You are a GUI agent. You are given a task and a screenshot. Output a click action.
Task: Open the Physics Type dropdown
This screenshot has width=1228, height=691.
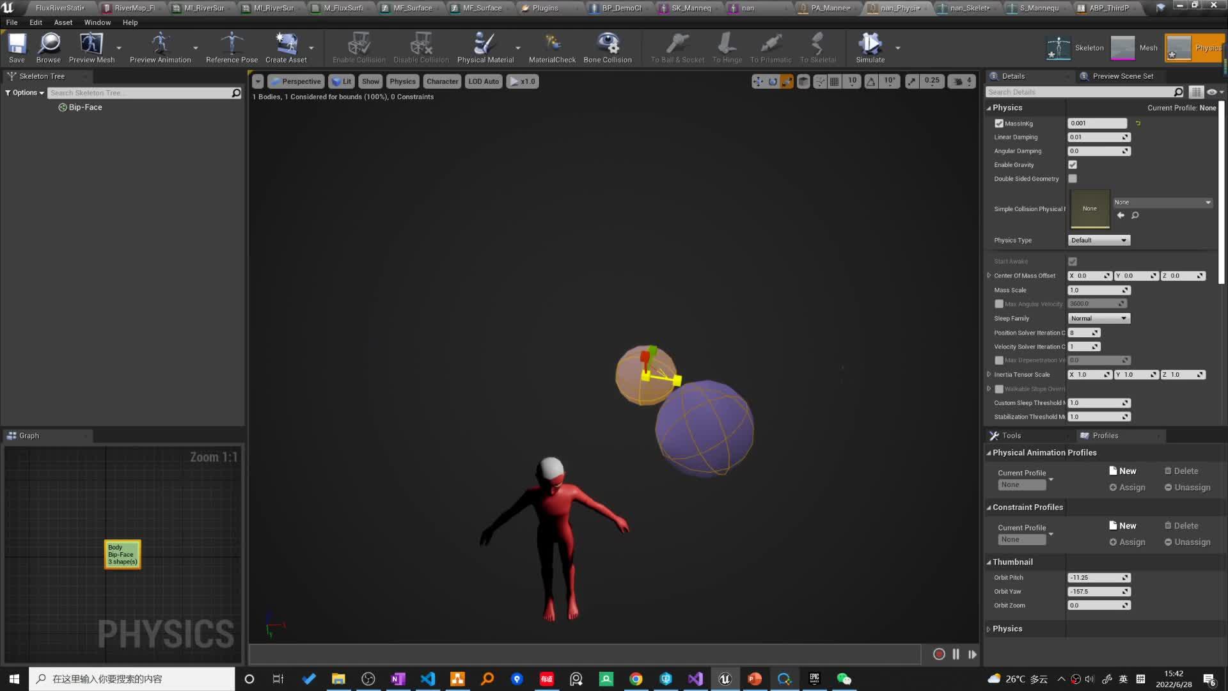(x=1099, y=240)
